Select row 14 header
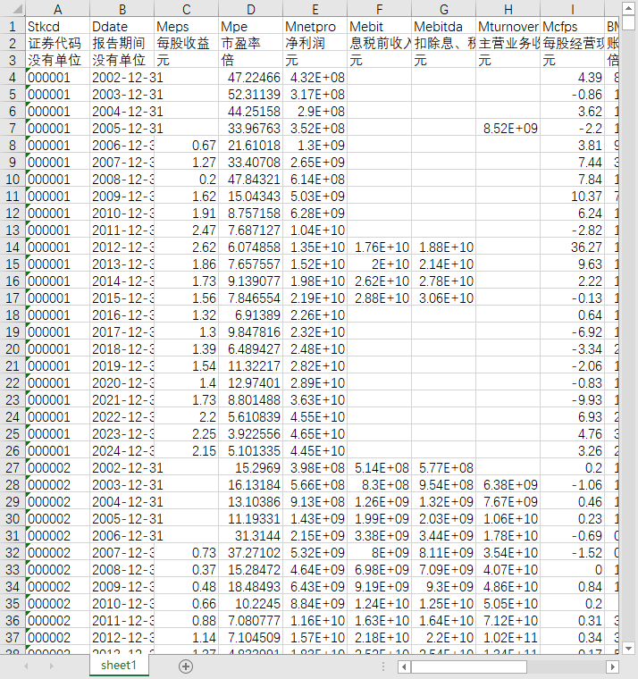 point(13,247)
